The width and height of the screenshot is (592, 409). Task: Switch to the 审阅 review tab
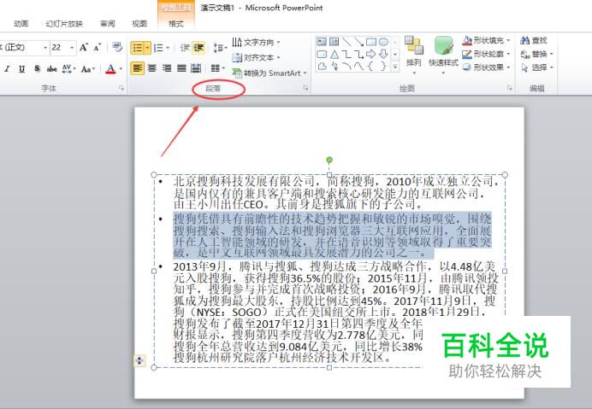tap(108, 24)
